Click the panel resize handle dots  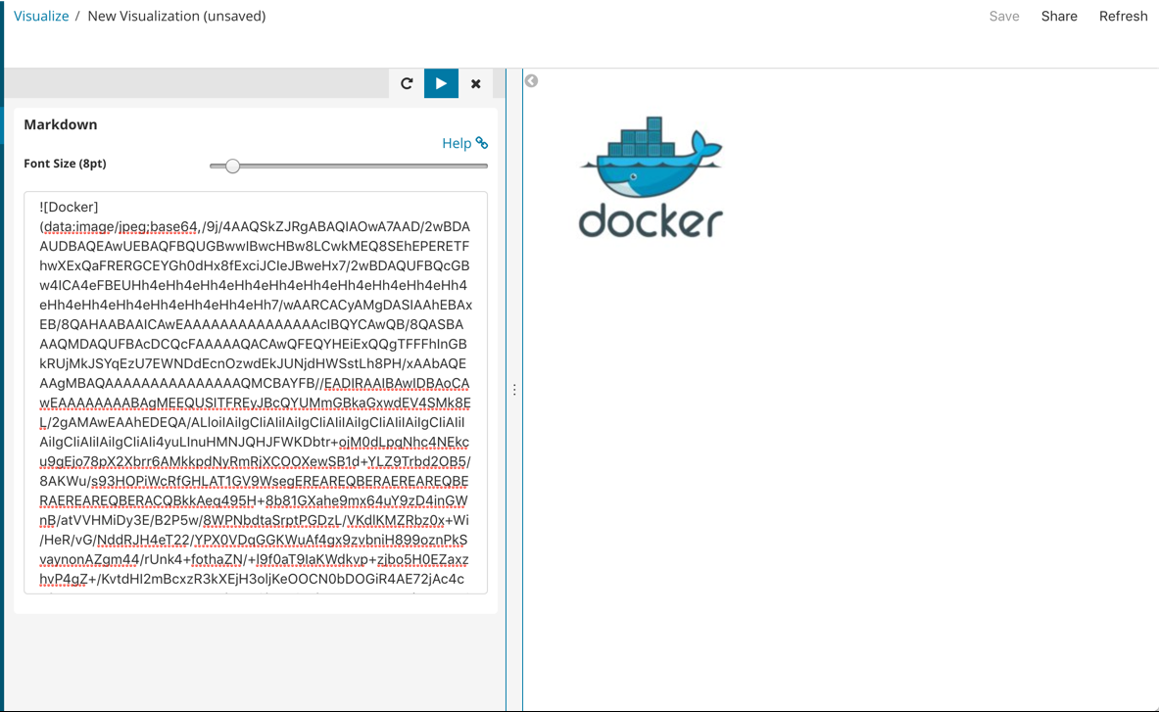(514, 389)
